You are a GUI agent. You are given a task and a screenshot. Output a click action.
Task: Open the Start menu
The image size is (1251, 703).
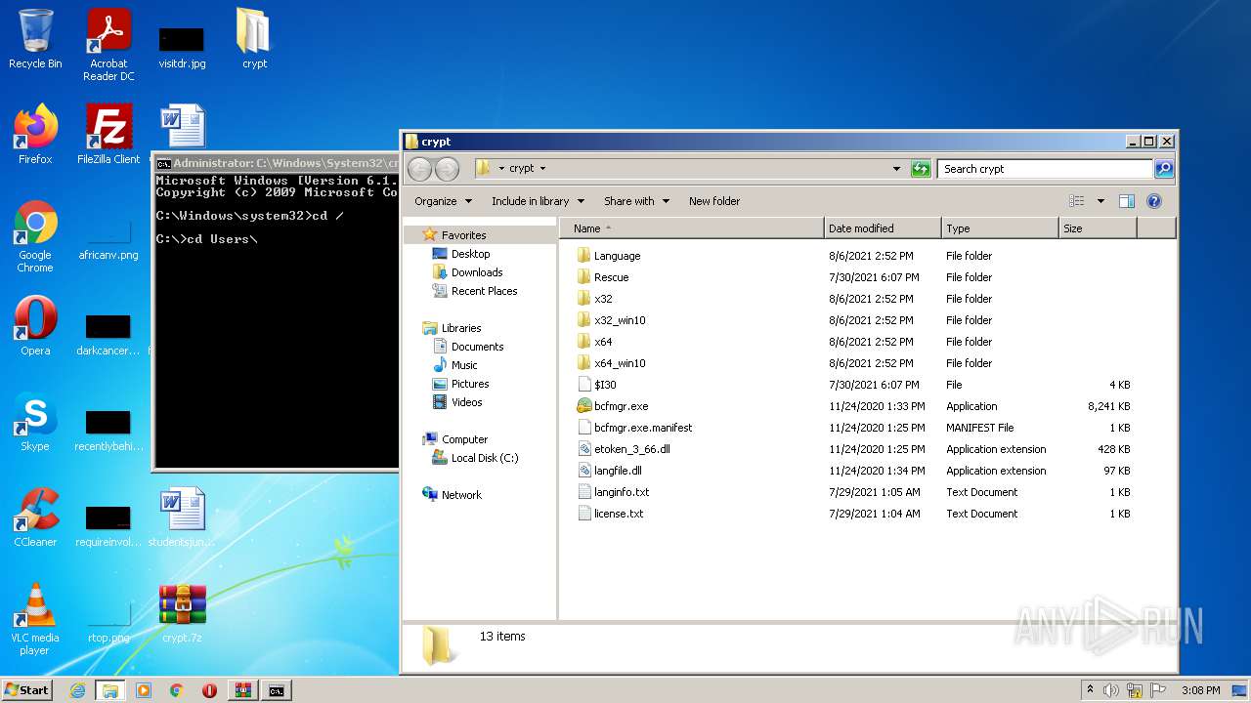tap(27, 690)
